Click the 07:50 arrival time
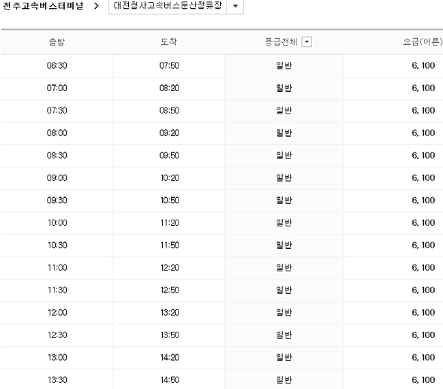This screenshot has height=389, width=443. coord(169,65)
